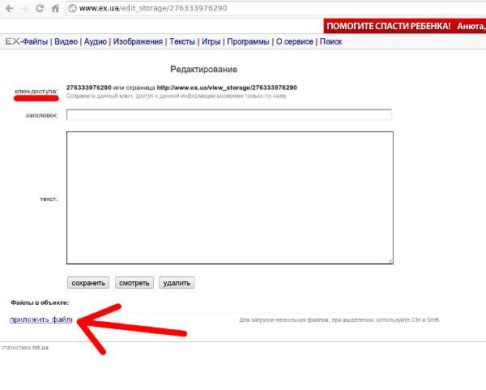Navigate to the Игры section
The image size is (486, 390).
point(210,41)
